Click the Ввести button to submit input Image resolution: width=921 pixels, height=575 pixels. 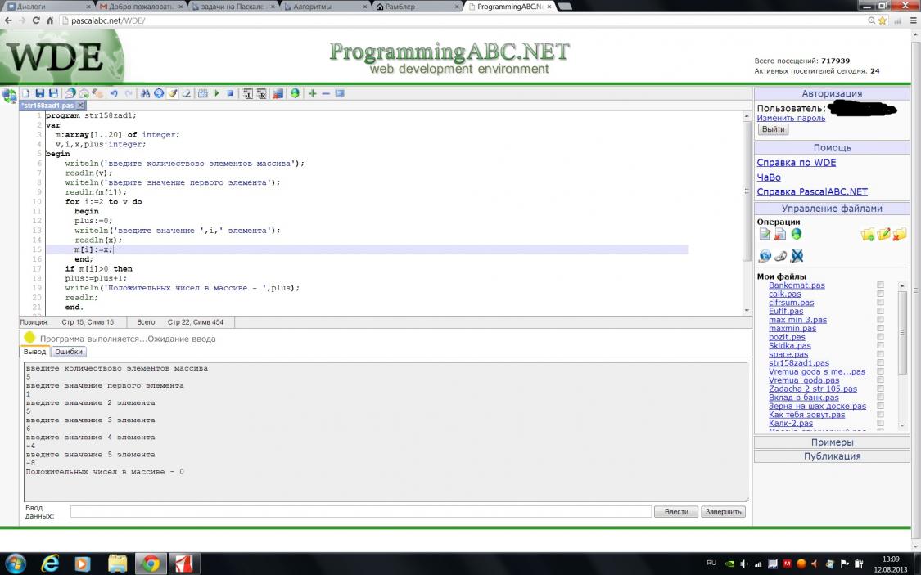tap(676, 512)
